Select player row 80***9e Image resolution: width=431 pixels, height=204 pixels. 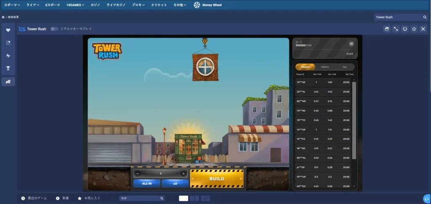coord(323,158)
